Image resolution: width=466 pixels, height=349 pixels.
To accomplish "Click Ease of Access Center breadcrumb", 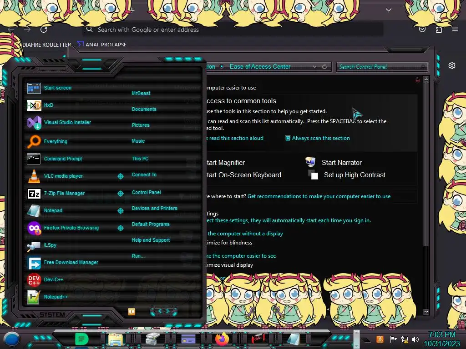I will (x=260, y=67).
